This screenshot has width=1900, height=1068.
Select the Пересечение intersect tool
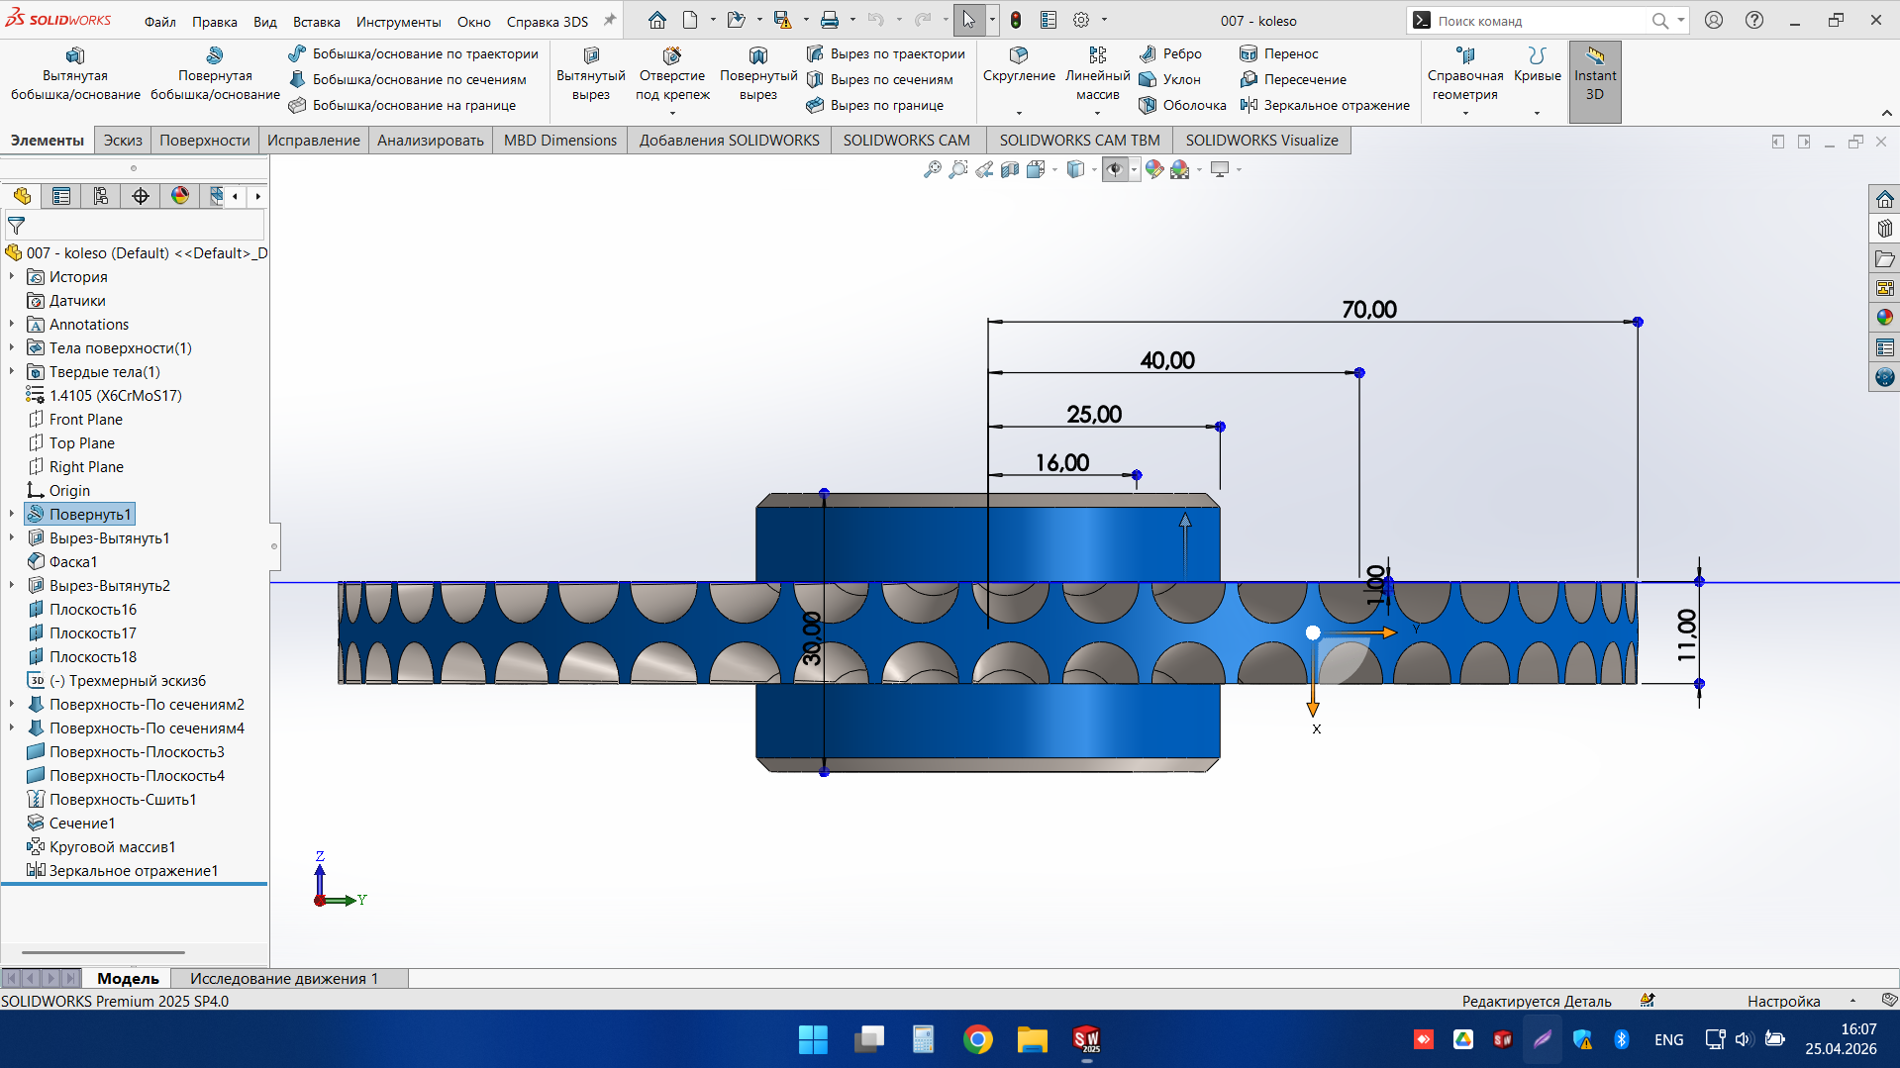pyautogui.click(x=1293, y=79)
